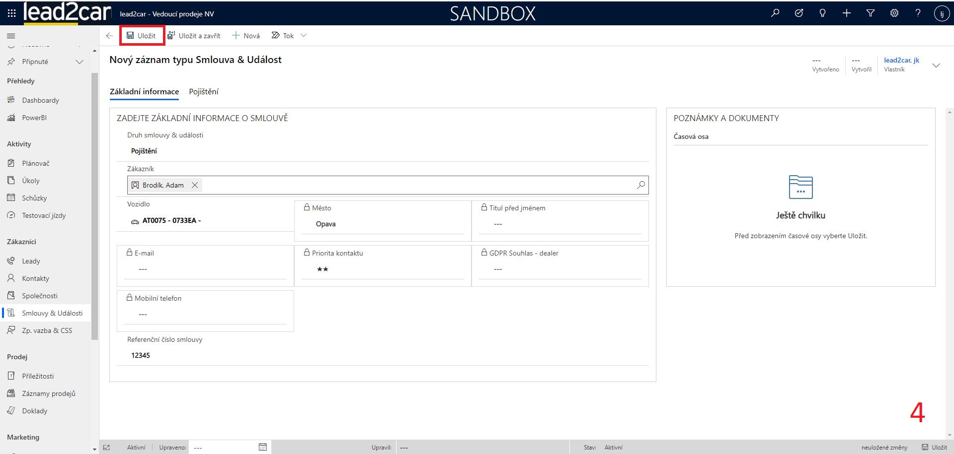Image resolution: width=954 pixels, height=454 pixels.
Task: Click Uložit a zavřít button
Action: [194, 36]
